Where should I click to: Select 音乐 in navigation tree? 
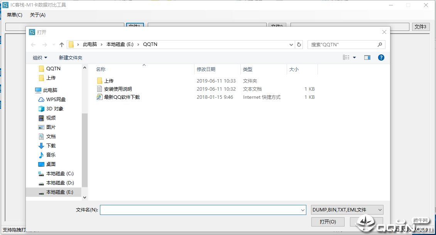(x=51, y=155)
